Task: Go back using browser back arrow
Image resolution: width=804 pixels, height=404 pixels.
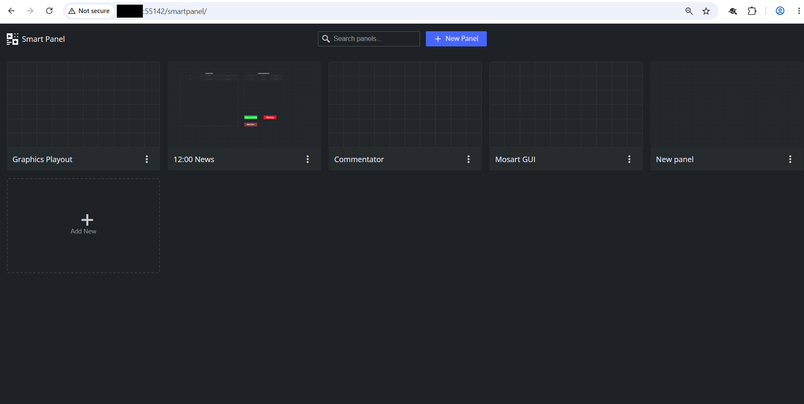Action: [x=11, y=11]
